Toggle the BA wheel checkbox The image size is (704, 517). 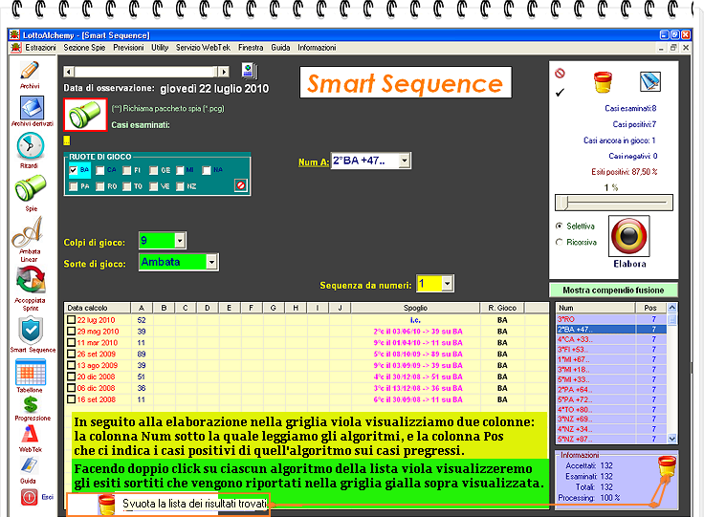[x=74, y=170]
